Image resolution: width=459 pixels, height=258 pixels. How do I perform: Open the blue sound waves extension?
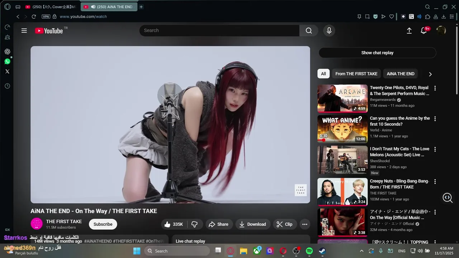[x=419, y=16]
